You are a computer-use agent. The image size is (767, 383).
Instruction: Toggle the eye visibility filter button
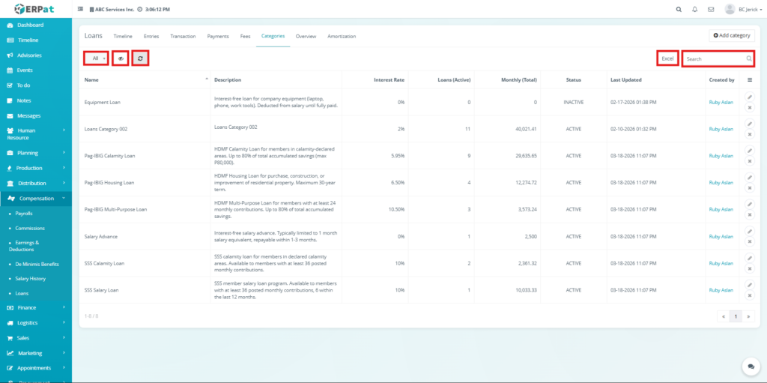tap(121, 58)
